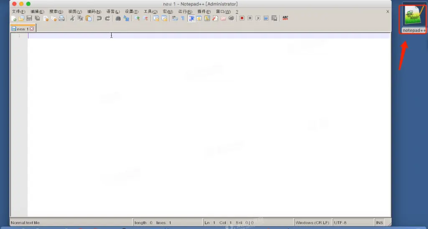This screenshot has height=229, width=428.
Task: Select the "new 1" document tab
Action: pos(23,29)
